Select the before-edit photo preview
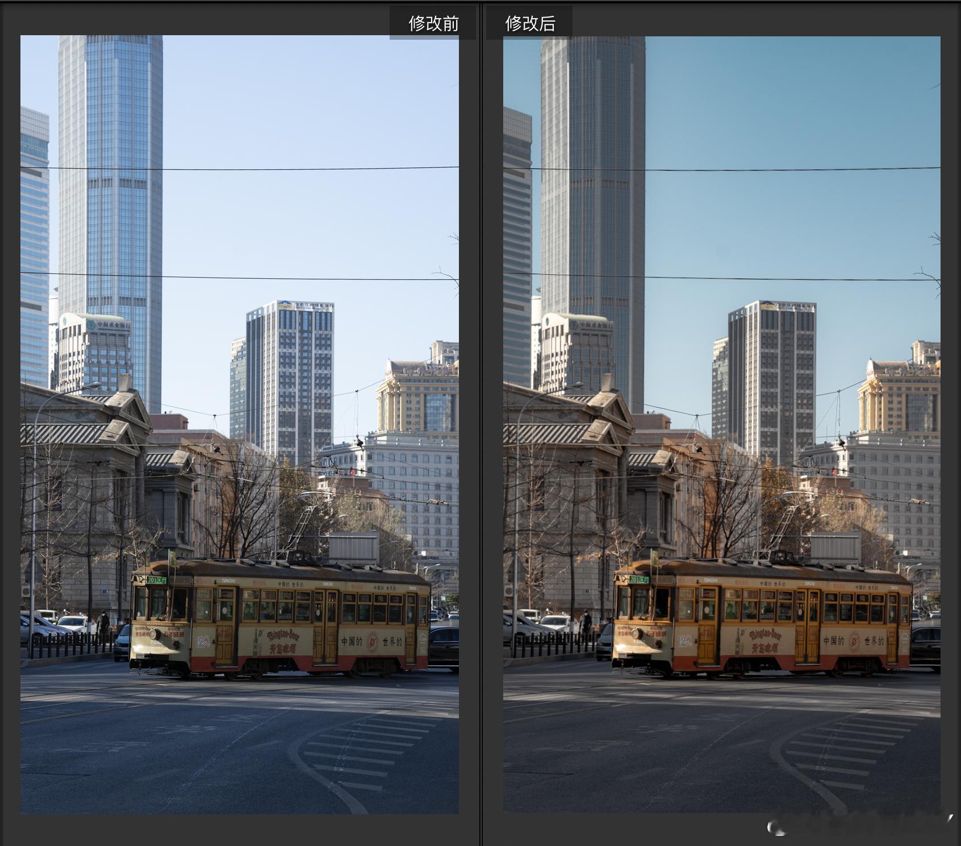 coord(240,424)
